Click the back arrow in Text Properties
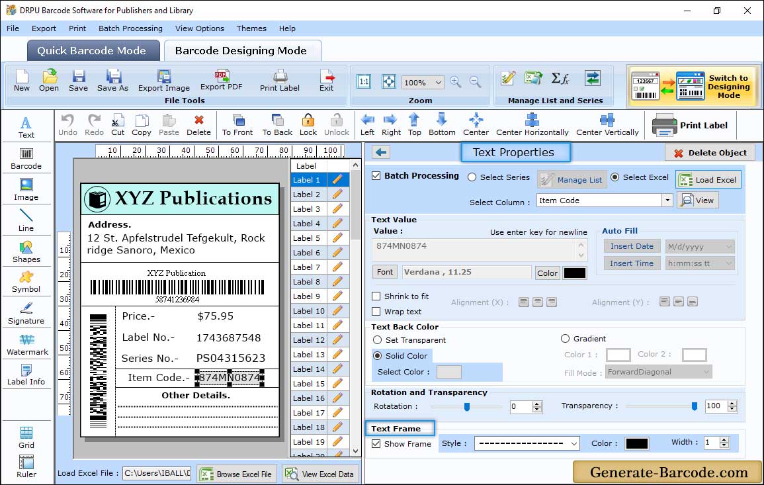The height and width of the screenshot is (485, 764). 381,153
